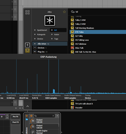Open device parameter search dropdown
The image size is (126, 134).
coord(36,116)
